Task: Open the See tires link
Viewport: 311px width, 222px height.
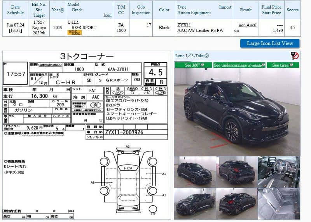Action: click(283, 65)
